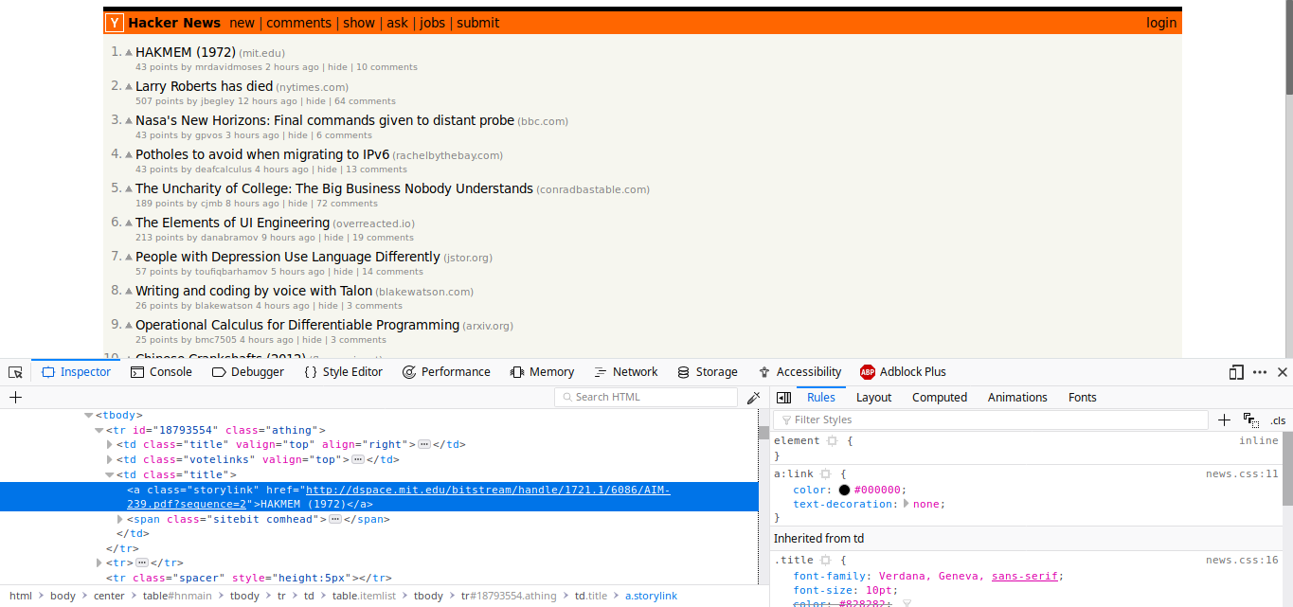Switch to the Debugger tab
This screenshot has height=607, width=1293.
pos(247,372)
